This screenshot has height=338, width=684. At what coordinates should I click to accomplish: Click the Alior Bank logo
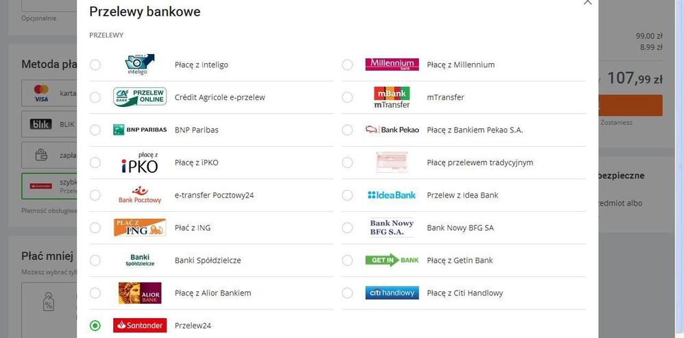pyautogui.click(x=140, y=293)
